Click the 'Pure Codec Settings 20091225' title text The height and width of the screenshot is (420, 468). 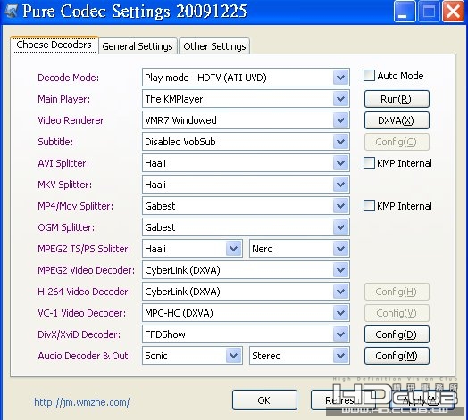pyautogui.click(x=135, y=11)
